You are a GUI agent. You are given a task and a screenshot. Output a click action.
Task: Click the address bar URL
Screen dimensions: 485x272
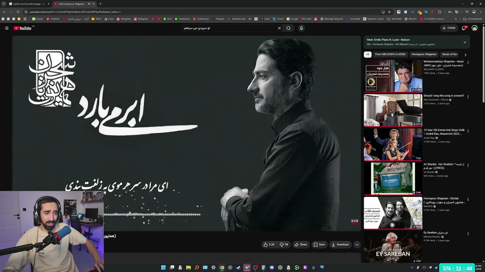coord(75,12)
